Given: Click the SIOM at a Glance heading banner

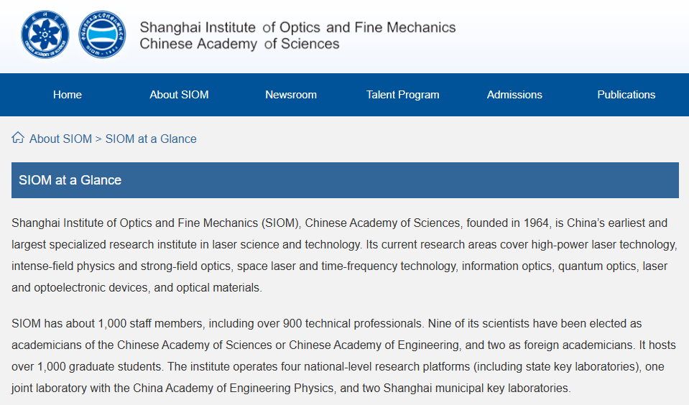Looking at the screenshot, I should (x=345, y=180).
